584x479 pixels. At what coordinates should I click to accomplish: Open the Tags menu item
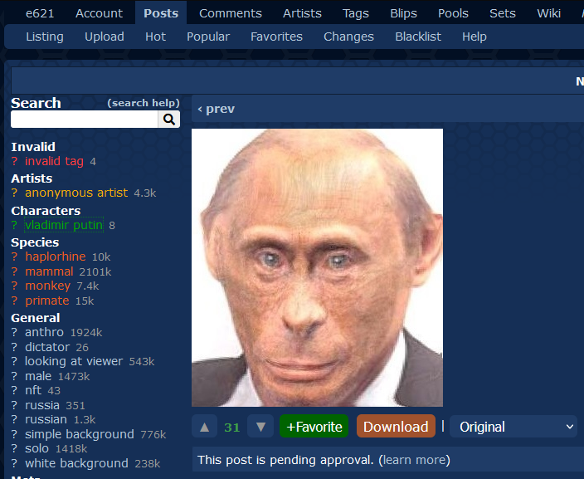[356, 13]
